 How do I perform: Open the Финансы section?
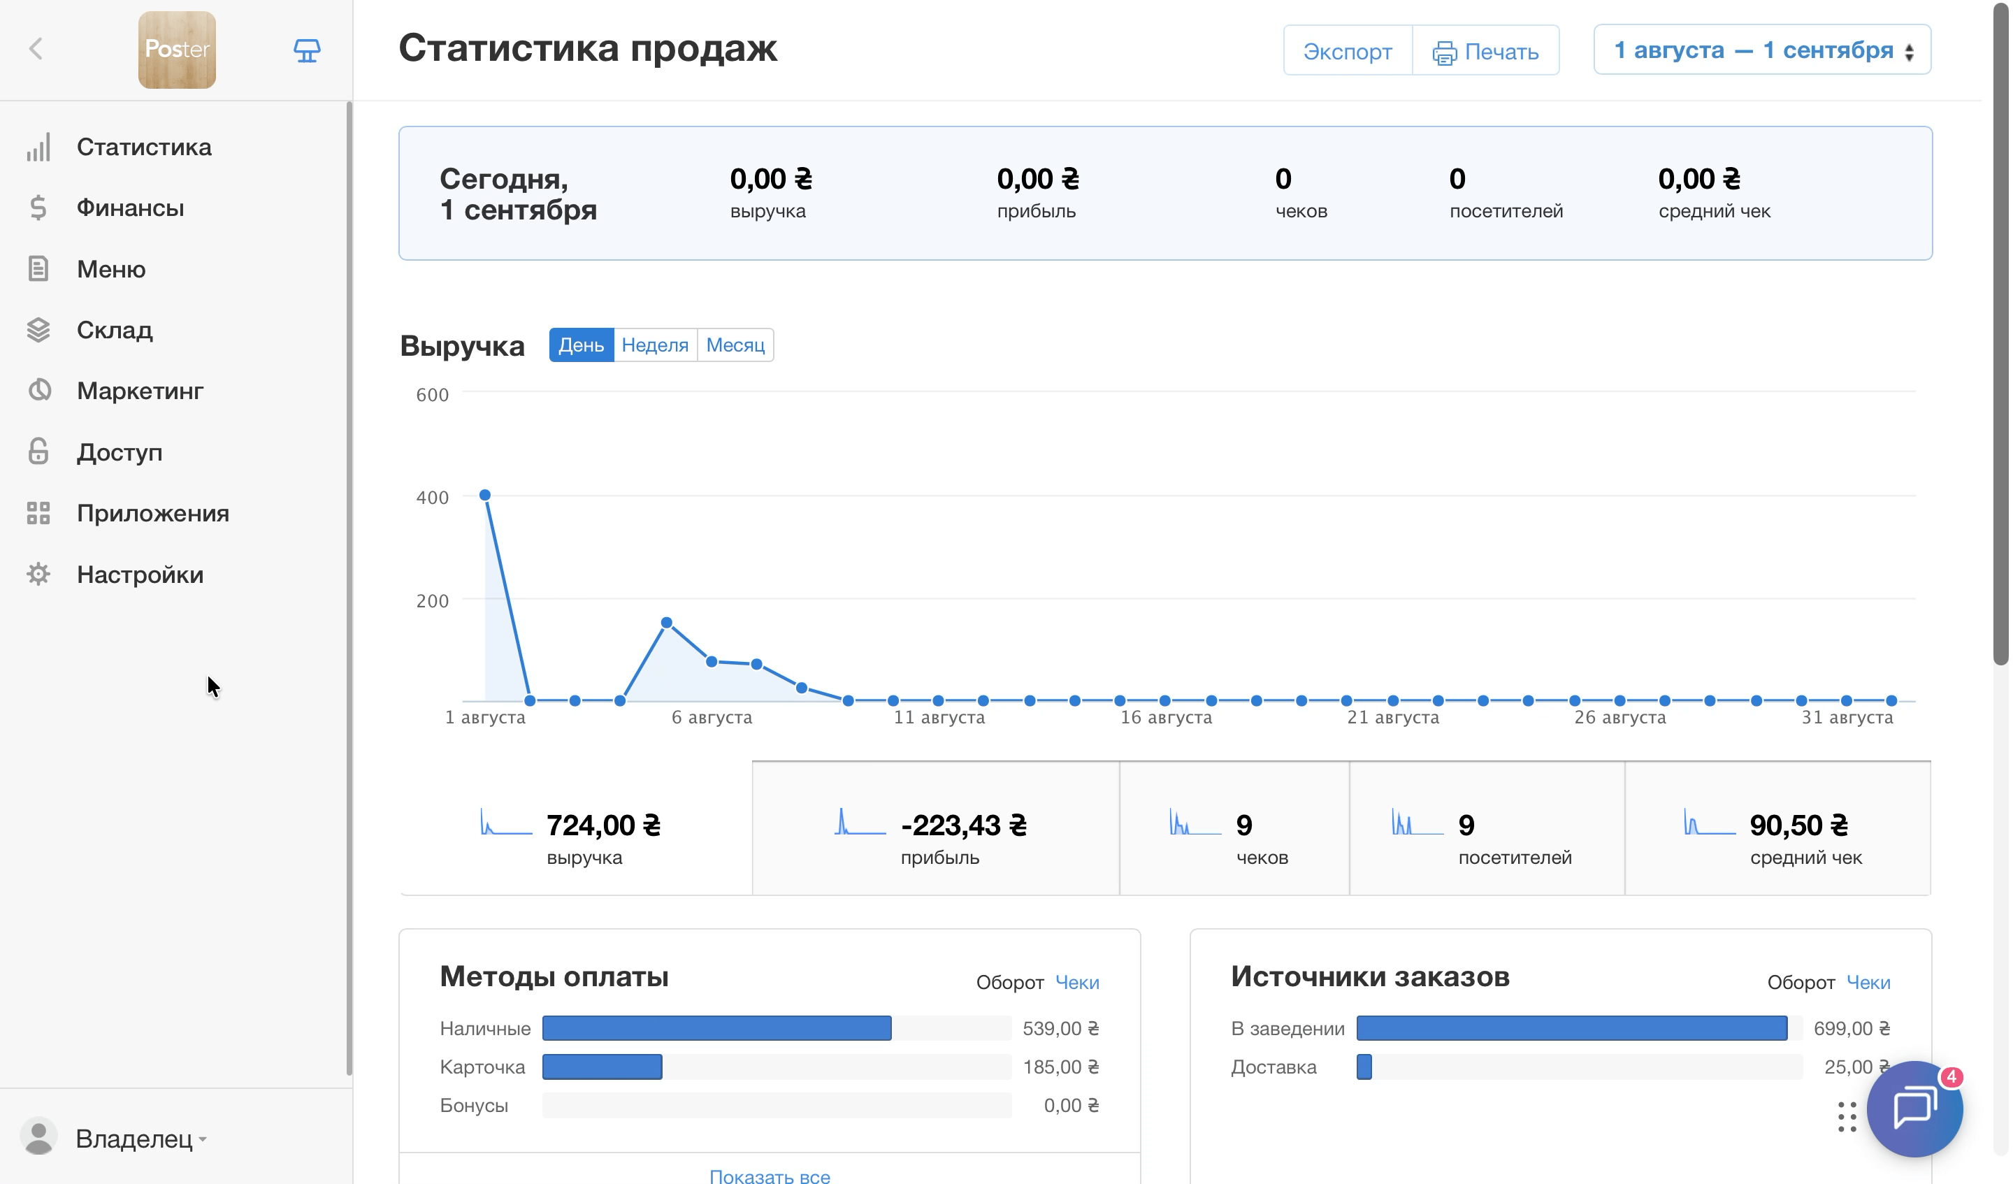130,208
